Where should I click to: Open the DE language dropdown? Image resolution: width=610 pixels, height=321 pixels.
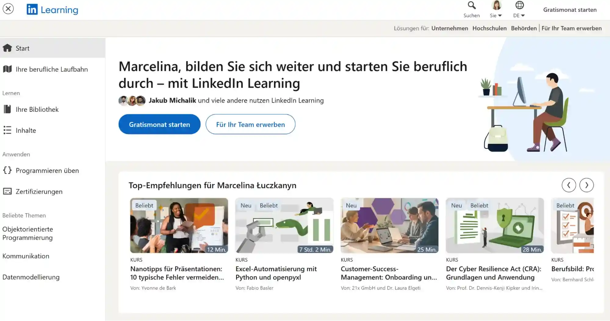click(x=519, y=9)
